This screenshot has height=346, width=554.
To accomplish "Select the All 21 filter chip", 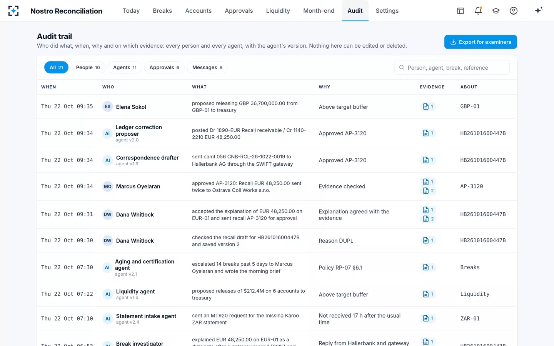I will pos(56,67).
